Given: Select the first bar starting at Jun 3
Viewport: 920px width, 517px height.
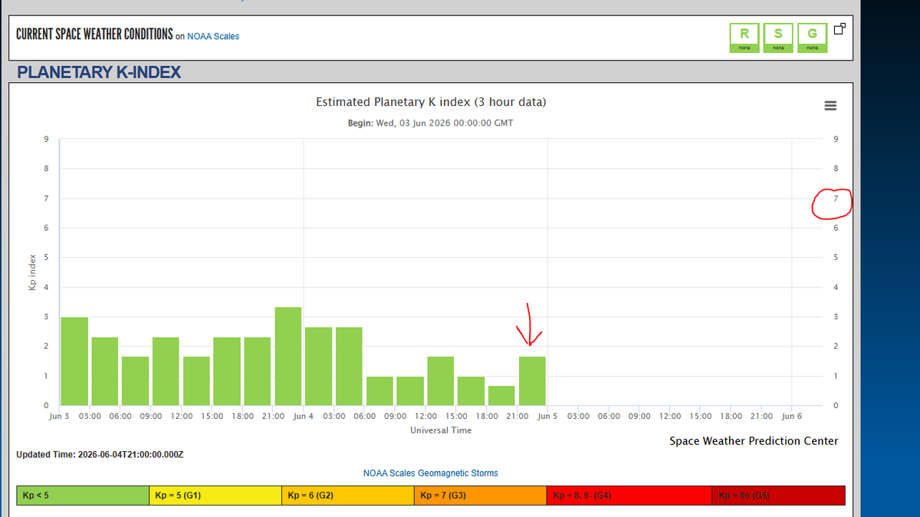Looking at the screenshot, I should (x=74, y=361).
